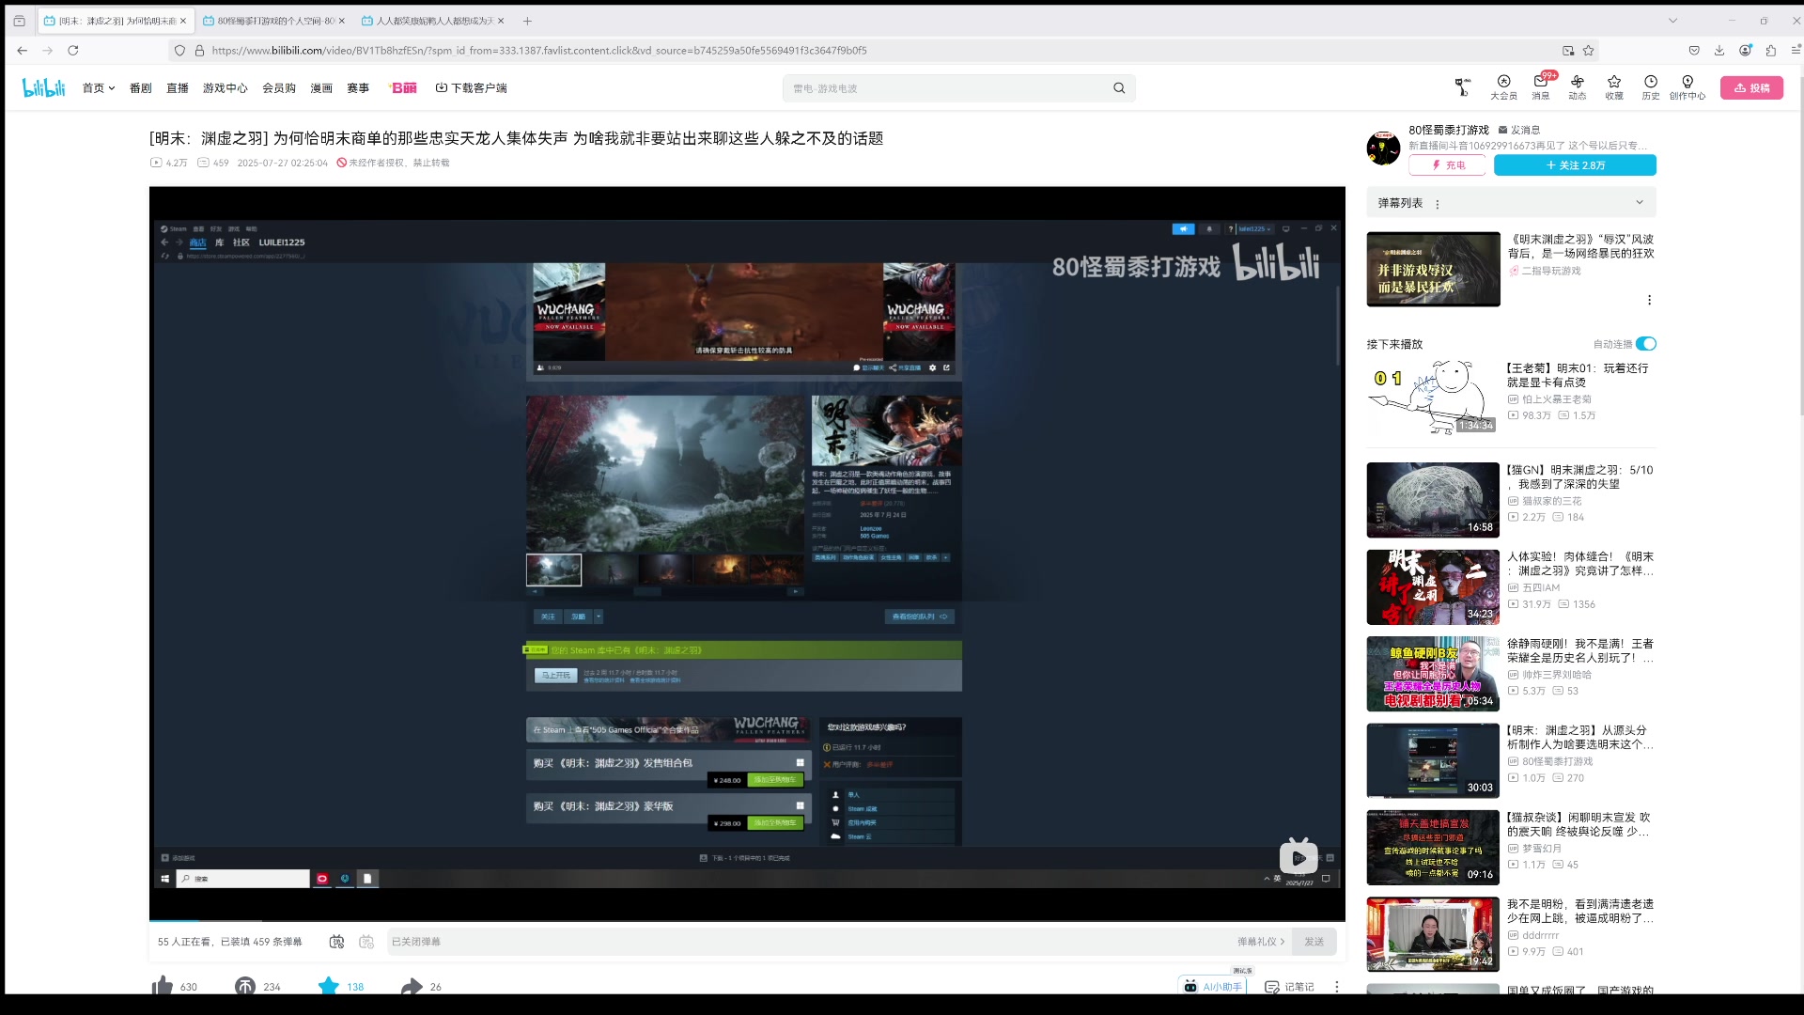Viewport: 1804px width, 1015px height.
Task: Open browser downloads icon
Action: coord(1719,51)
